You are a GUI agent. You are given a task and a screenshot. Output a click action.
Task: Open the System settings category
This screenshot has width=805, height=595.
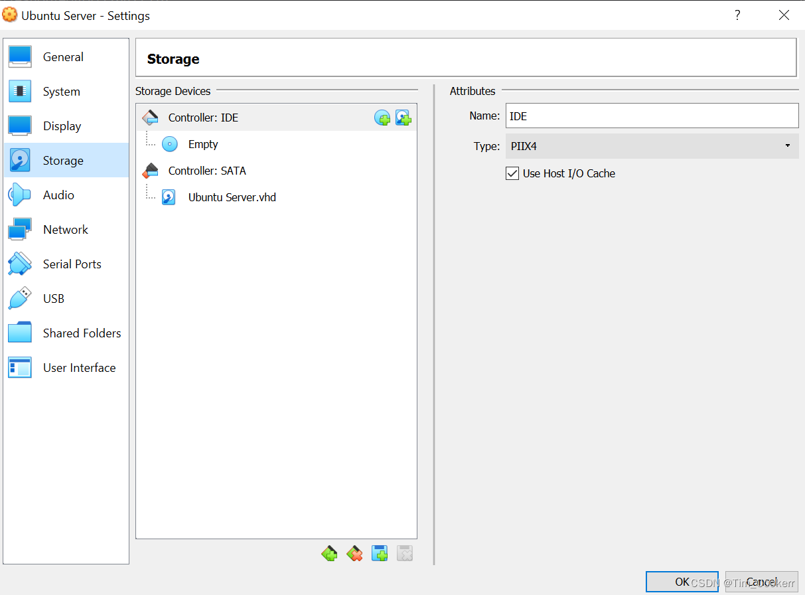point(66,92)
